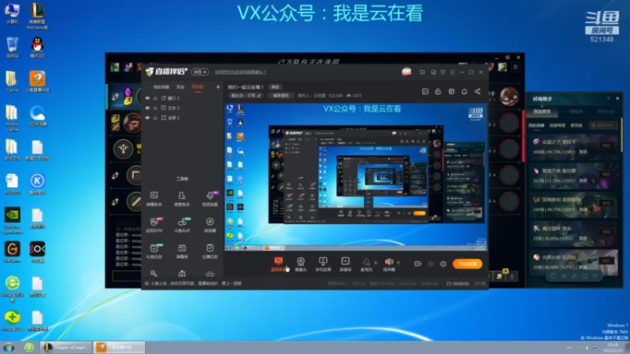630x354 pixels.
Task: Expand the speaker options arrow
Action: pos(398,263)
